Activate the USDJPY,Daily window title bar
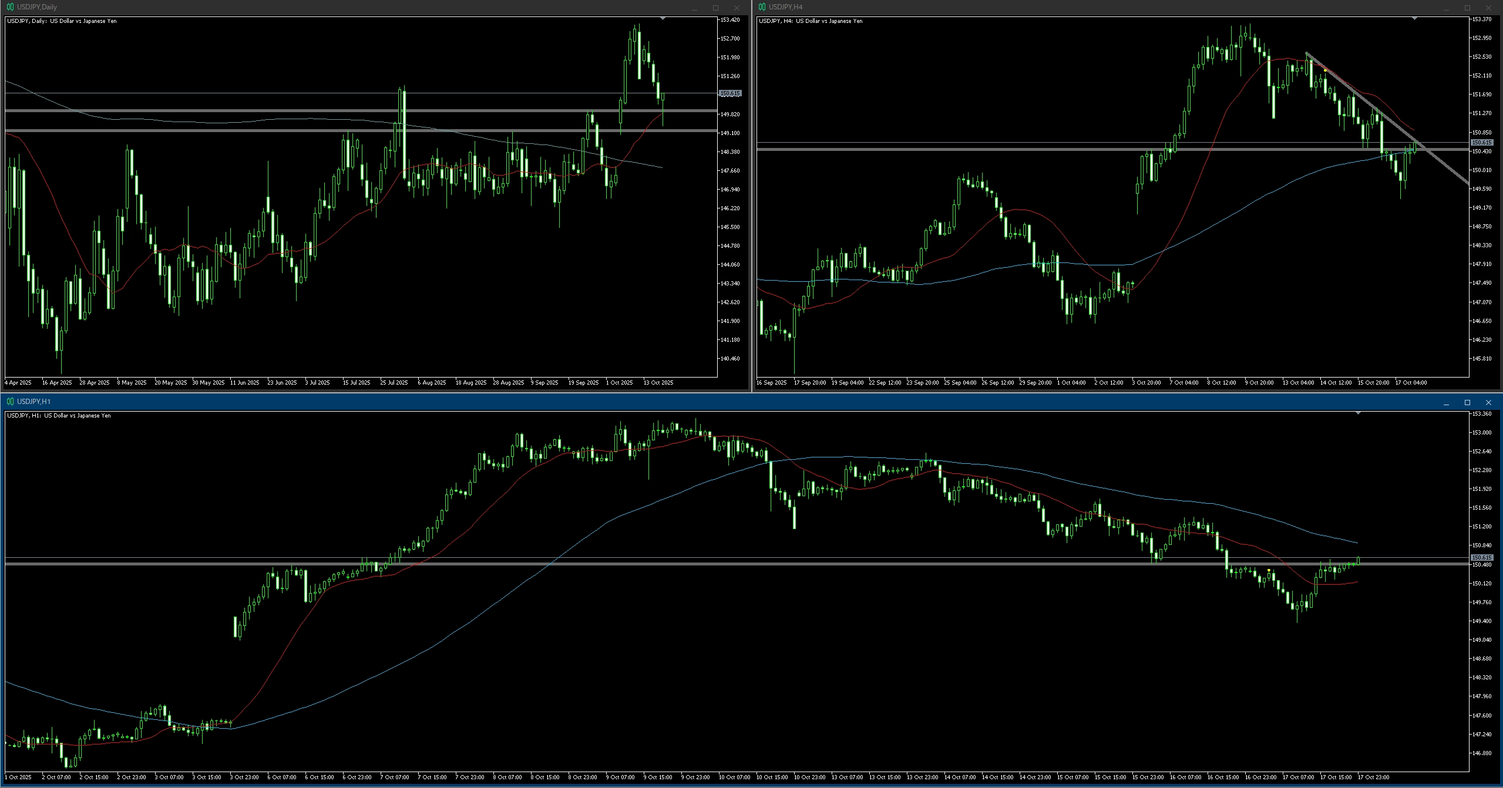The image size is (1503, 788). coord(352,7)
